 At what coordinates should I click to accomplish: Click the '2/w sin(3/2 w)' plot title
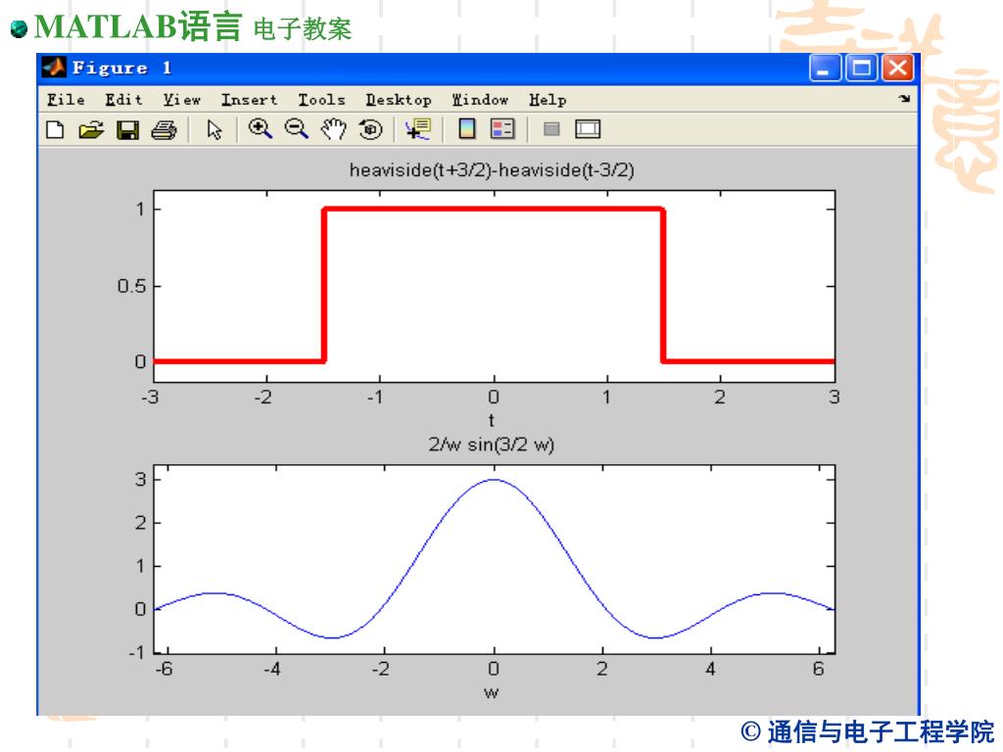(492, 444)
